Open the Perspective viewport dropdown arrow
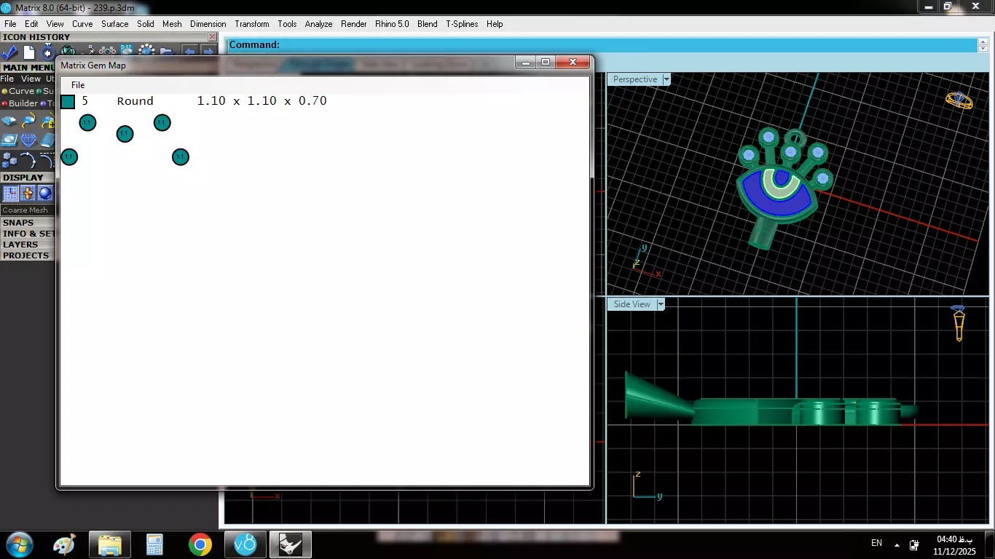995x559 pixels. [666, 79]
